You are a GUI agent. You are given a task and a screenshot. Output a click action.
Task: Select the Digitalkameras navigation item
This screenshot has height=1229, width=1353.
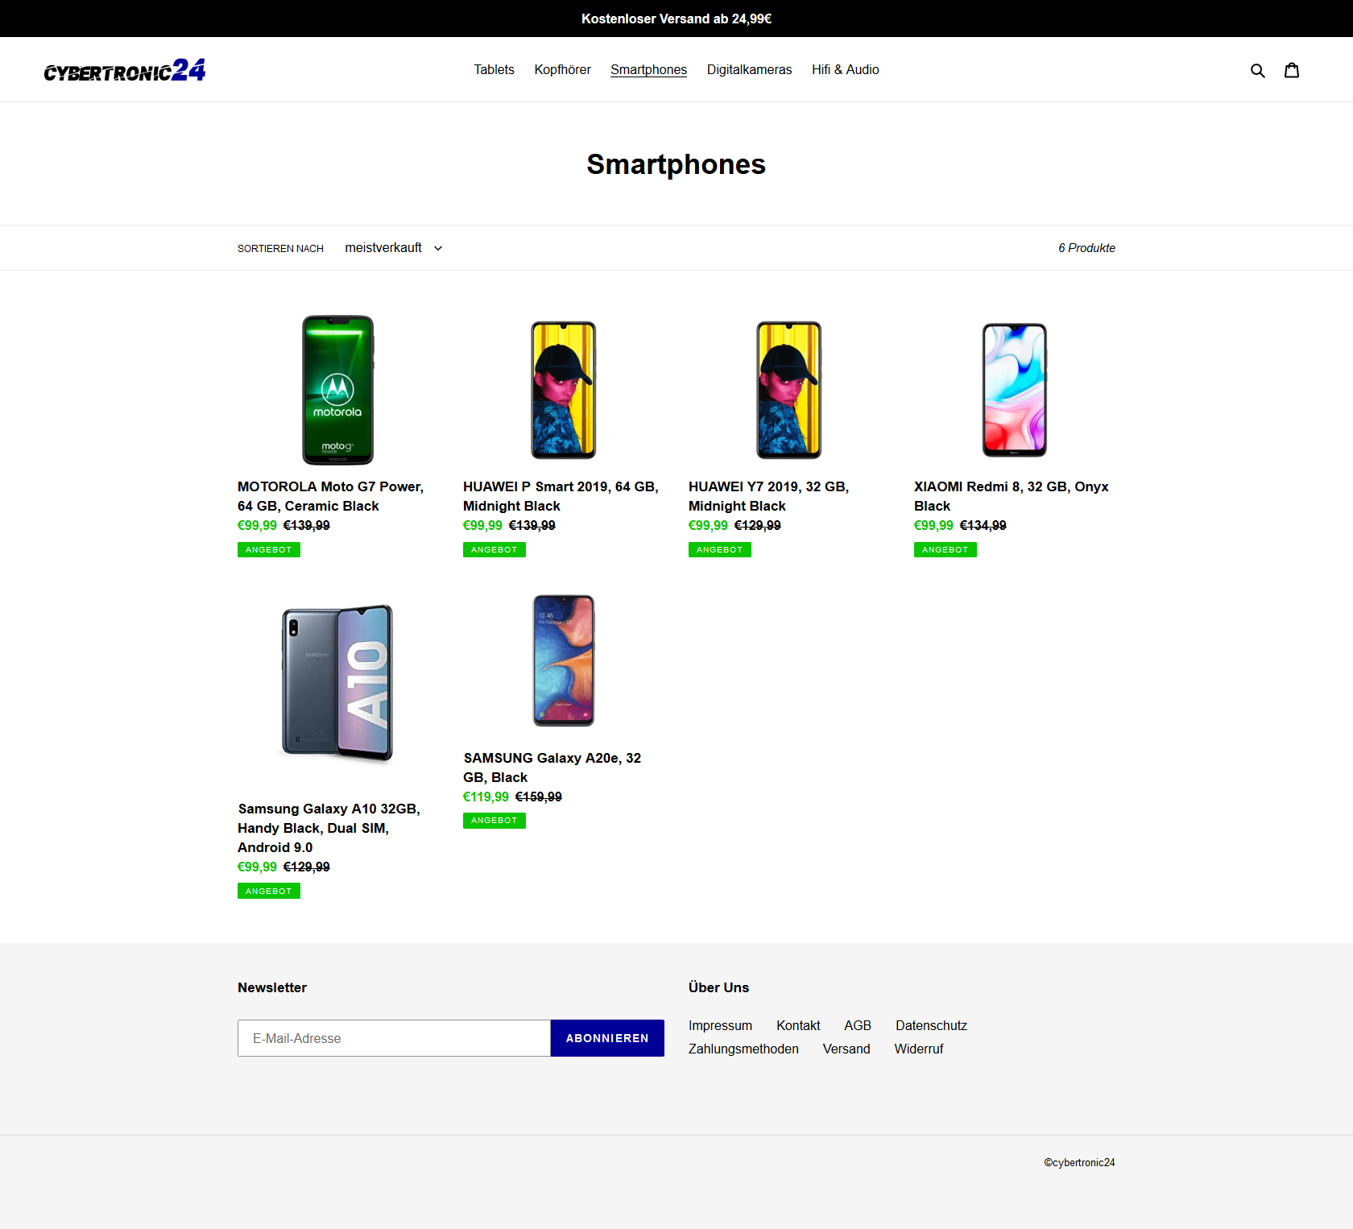click(749, 70)
